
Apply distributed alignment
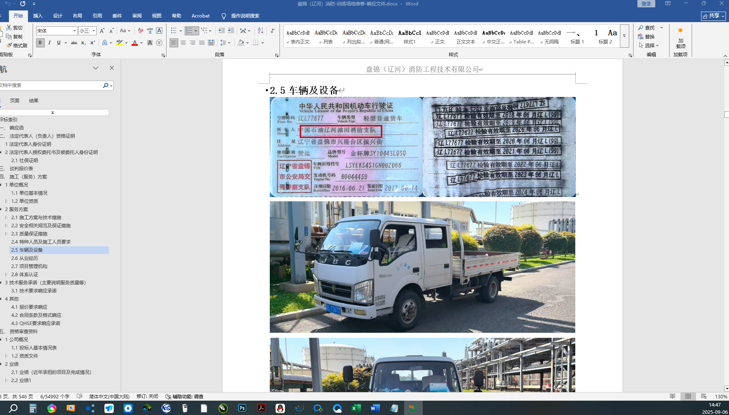click(x=211, y=43)
